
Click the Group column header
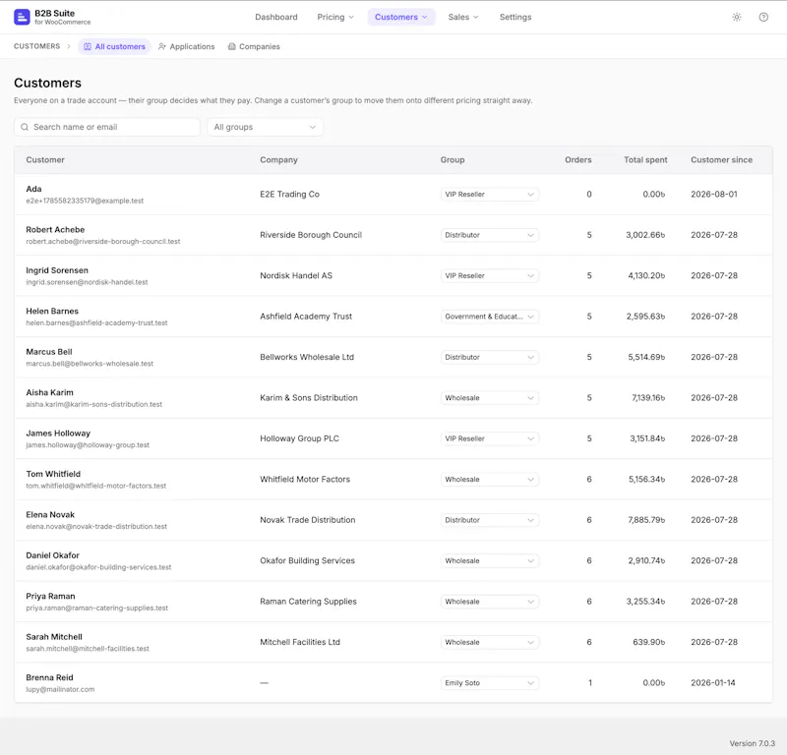pos(453,160)
